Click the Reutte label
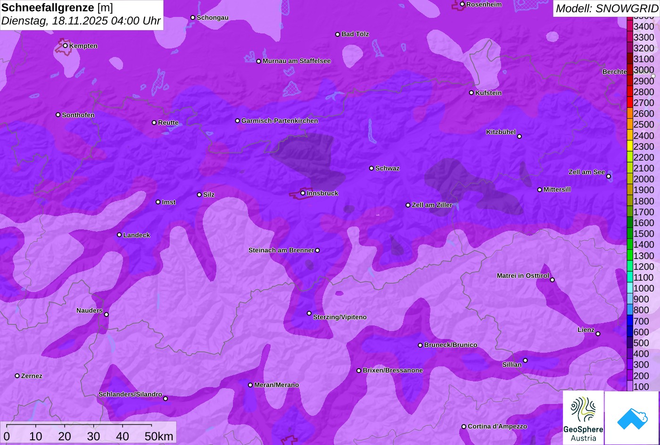Image resolution: width=660 pixels, height=445 pixels. (168, 122)
